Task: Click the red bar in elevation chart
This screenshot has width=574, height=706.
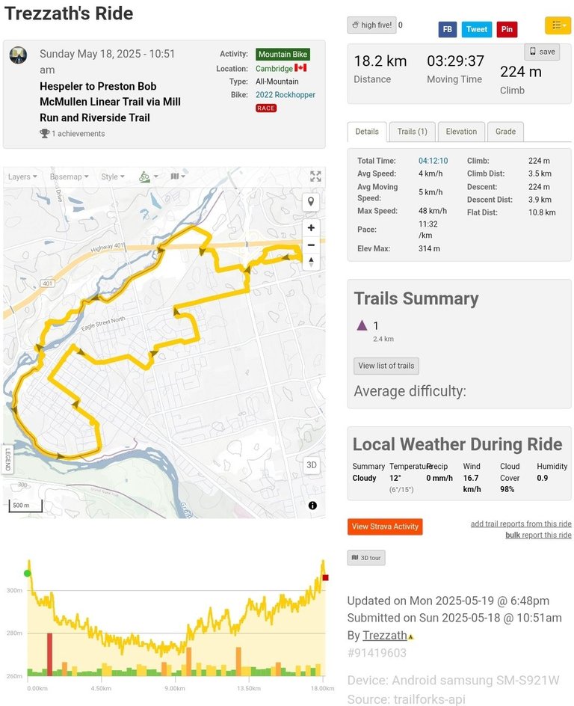Action: coord(49,654)
